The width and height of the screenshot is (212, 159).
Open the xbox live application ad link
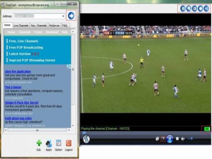pos(18,72)
